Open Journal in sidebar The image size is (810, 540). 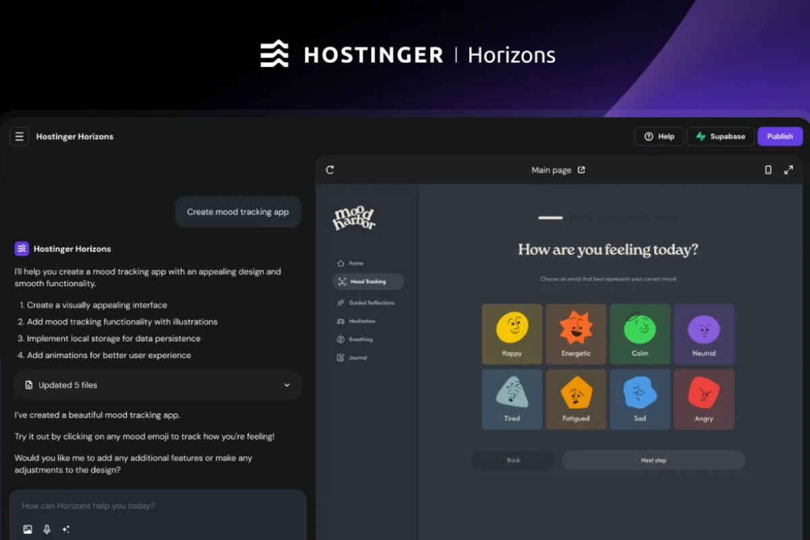click(352, 358)
